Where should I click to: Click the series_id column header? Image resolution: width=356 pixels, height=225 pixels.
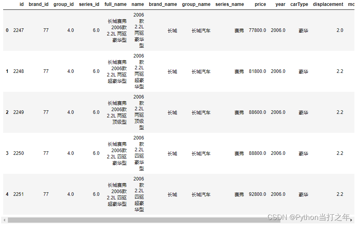point(89,4)
